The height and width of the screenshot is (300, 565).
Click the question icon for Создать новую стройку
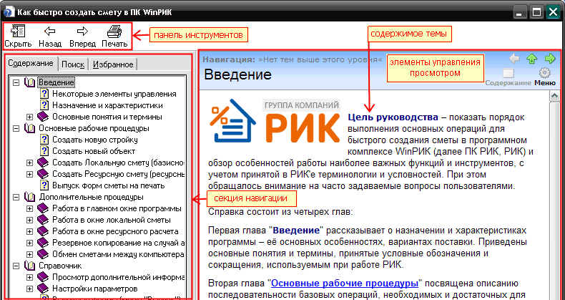point(44,140)
